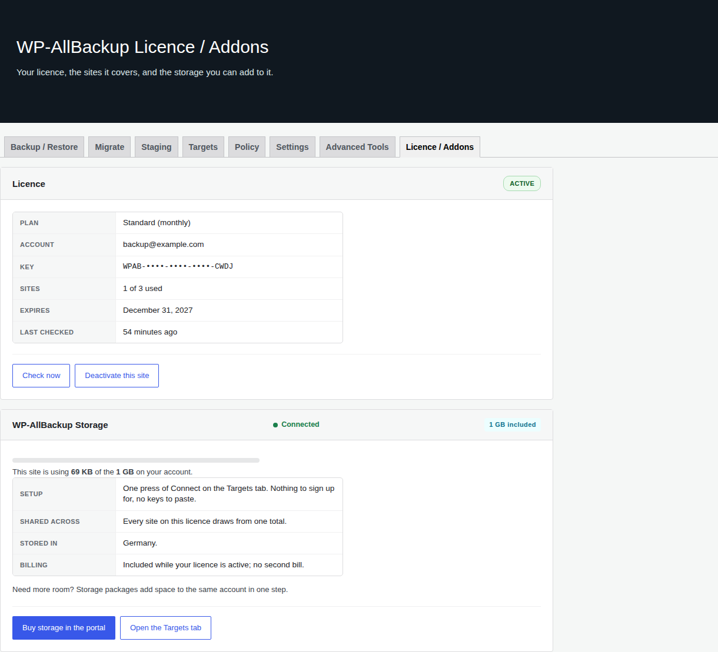Click the Check now button
Screen dimensions: 718x652
coord(41,376)
